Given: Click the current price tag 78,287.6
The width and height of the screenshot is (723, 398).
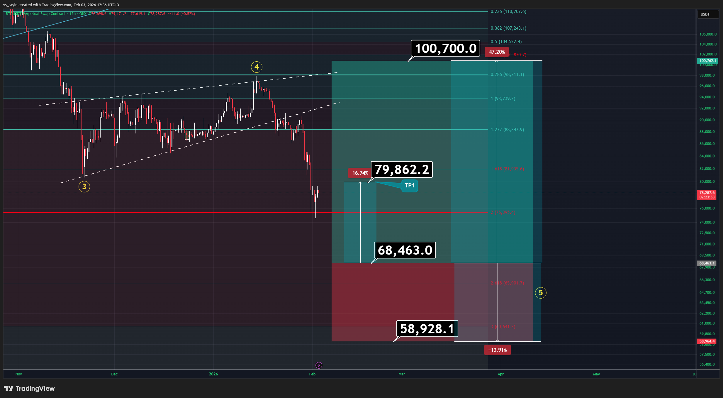Looking at the screenshot, I should click(x=707, y=195).
